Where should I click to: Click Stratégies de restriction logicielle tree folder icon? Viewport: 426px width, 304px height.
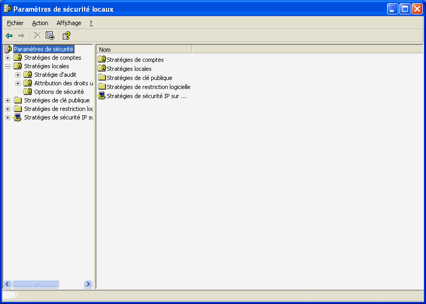(18, 109)
